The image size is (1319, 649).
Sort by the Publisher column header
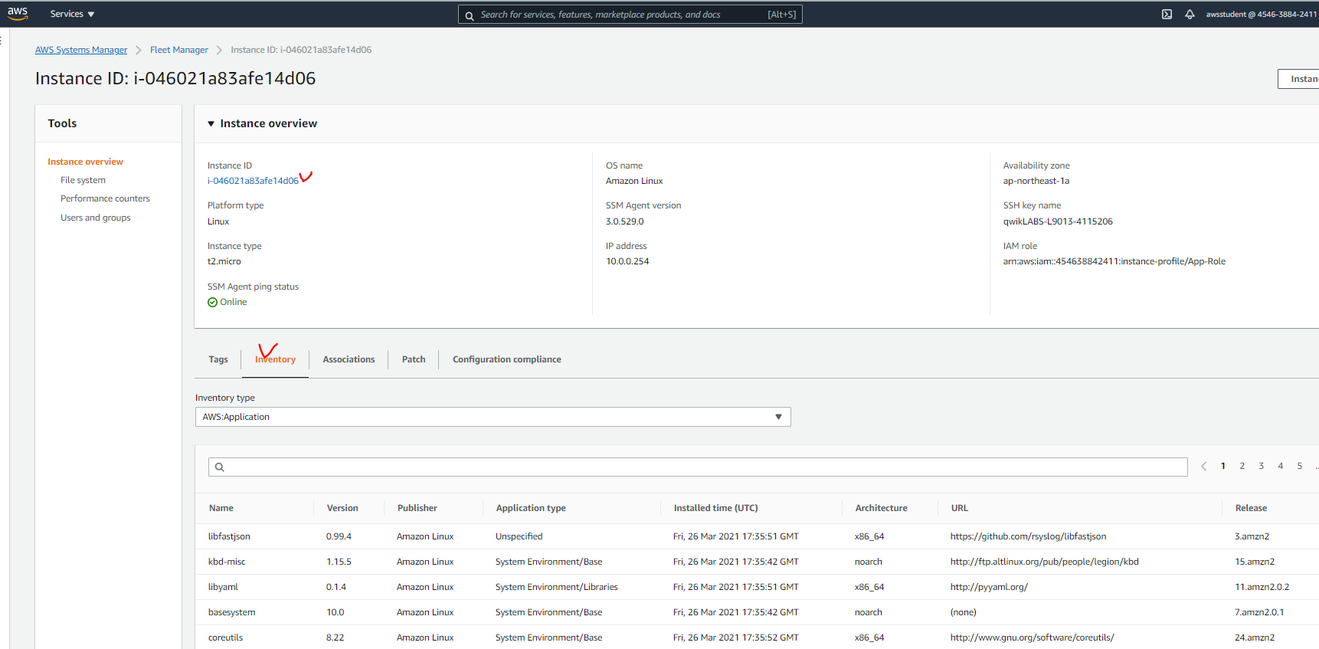click(417, 508)
